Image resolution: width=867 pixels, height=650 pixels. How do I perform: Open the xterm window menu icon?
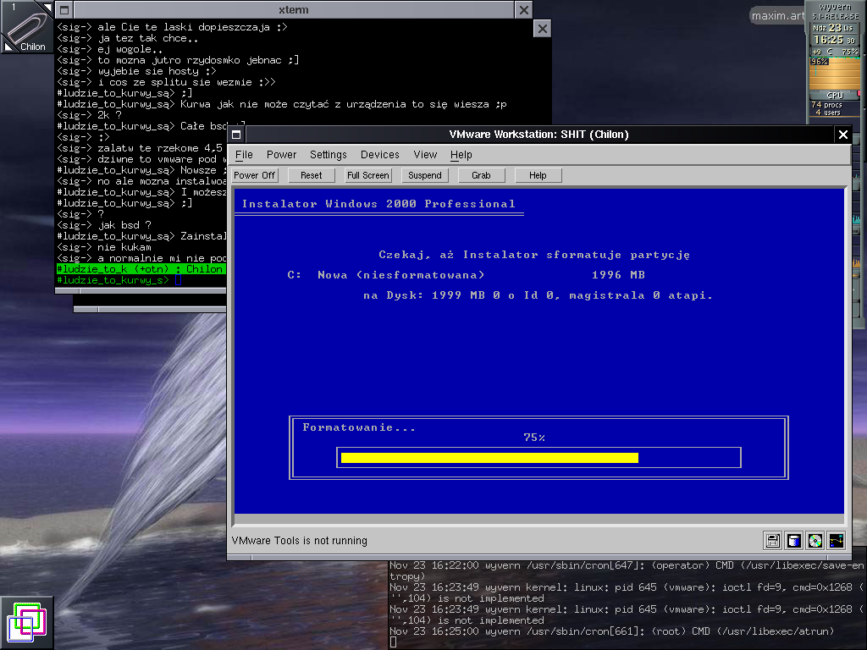tap(64, 10)
